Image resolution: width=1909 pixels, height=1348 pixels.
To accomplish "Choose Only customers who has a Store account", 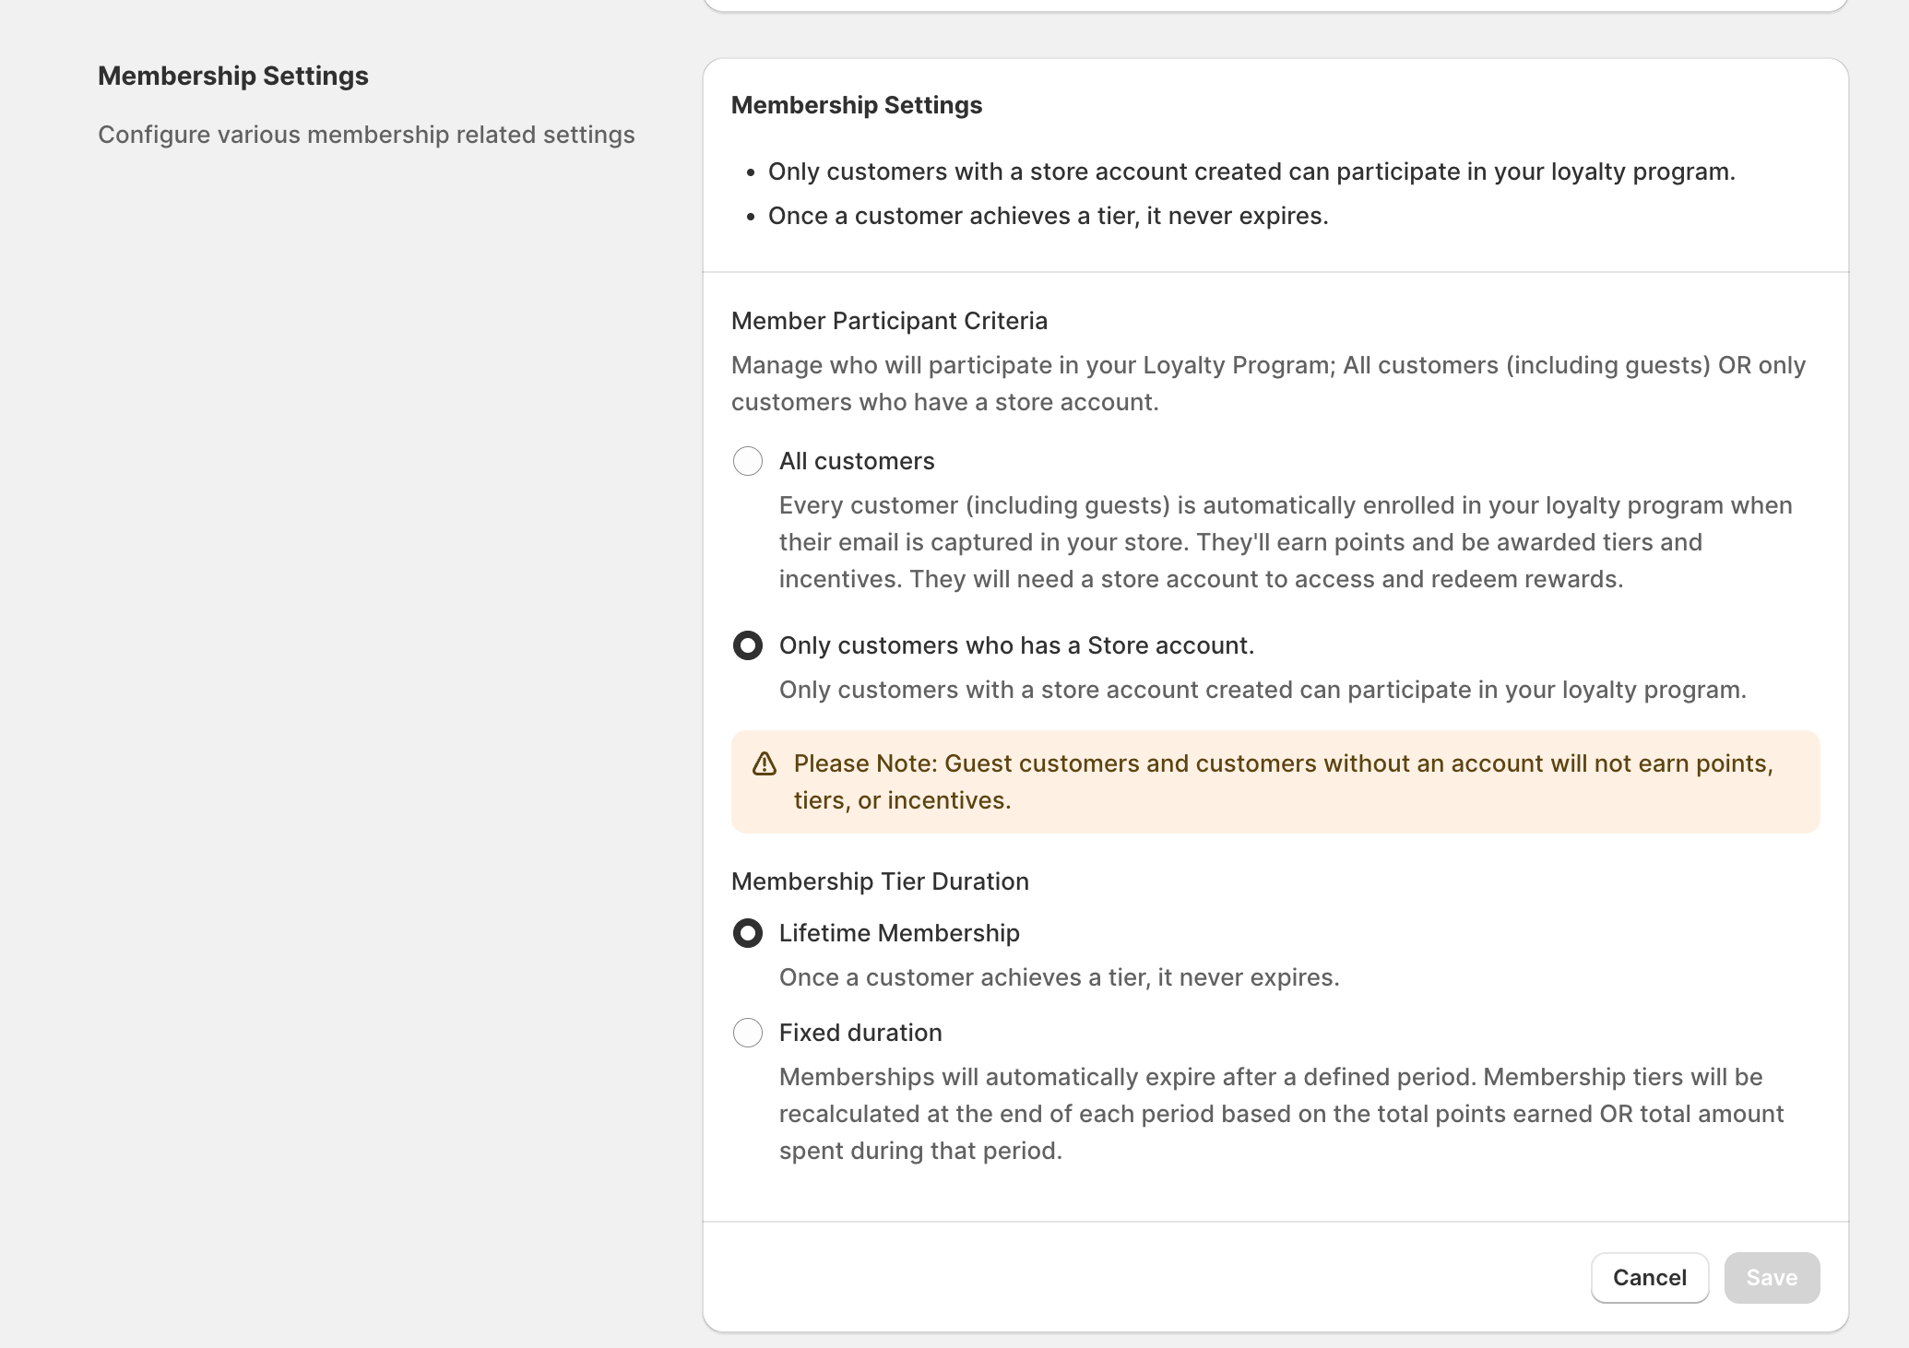I will (x=747, y=645).
